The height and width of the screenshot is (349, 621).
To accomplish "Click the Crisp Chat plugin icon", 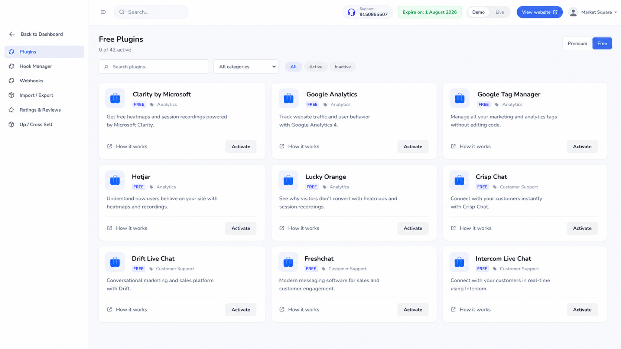I will point(459,180).
